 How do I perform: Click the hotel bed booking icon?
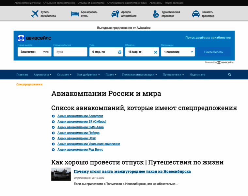[75, 14]
